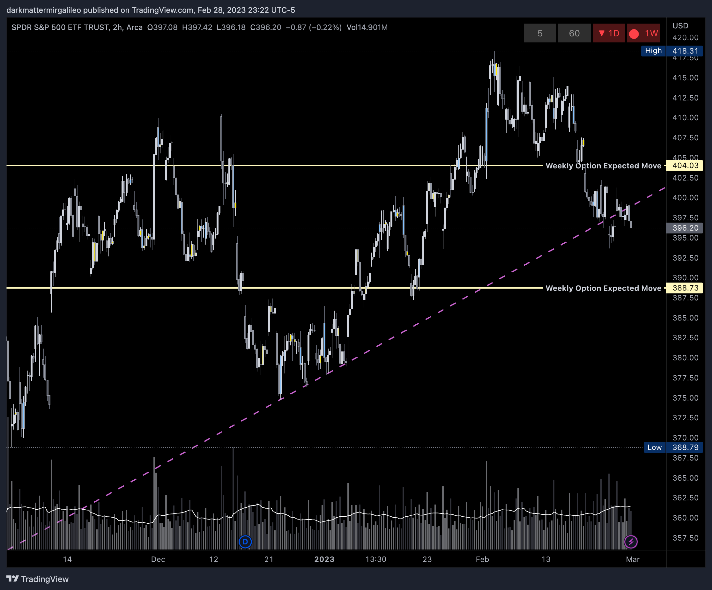The height and width of the screenshot is (590, 712).
Task: Click the Low 368.79 price label
Action: (673, 447)
